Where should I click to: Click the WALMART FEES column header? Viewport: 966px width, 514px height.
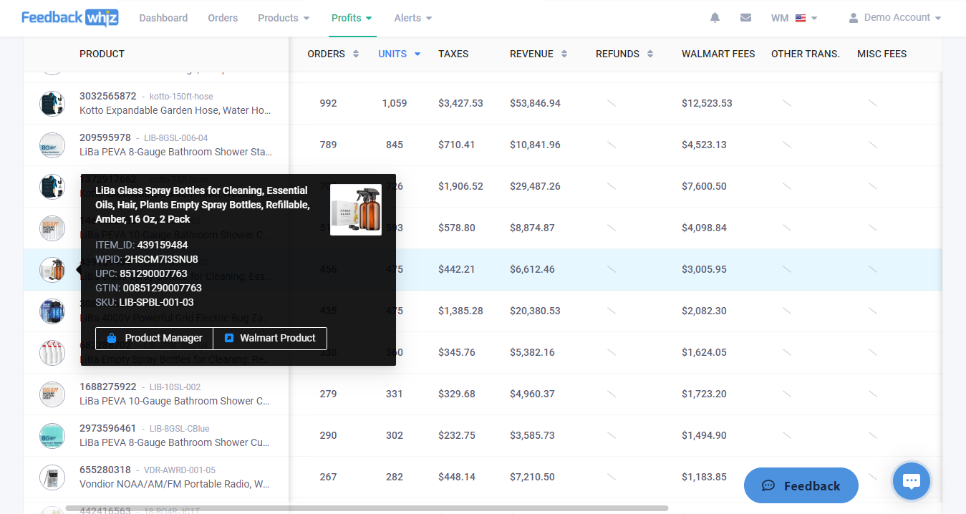tap(718, 54)
